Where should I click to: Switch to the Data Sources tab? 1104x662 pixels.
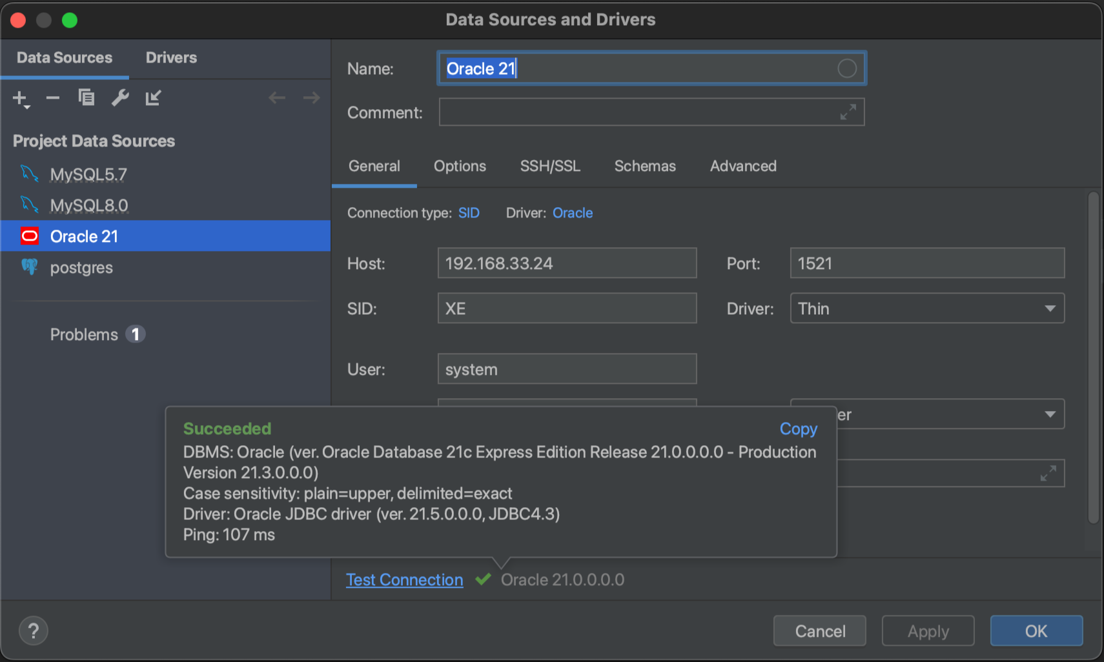click(65, 57)
